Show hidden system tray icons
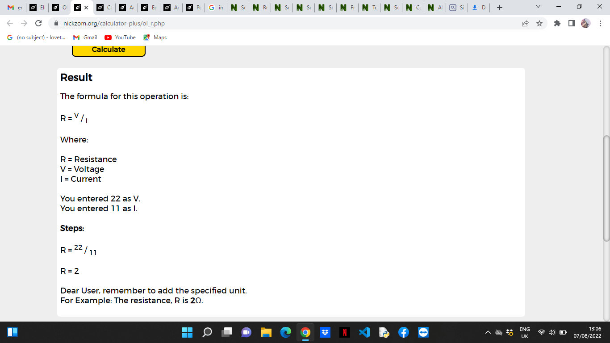This screenshot has width=610, height=343. pyautogui.click(x=488, y=332)
